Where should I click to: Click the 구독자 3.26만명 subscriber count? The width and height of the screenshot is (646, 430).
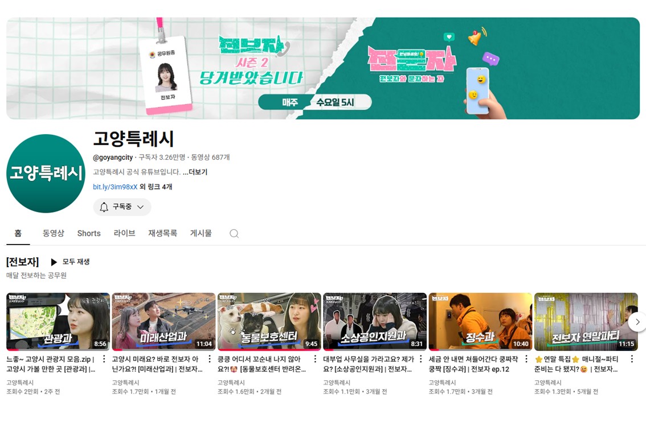click(162, 157)
